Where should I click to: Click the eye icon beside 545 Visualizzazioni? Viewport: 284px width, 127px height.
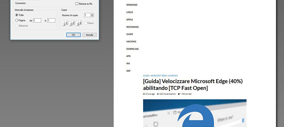click(158, 94)
